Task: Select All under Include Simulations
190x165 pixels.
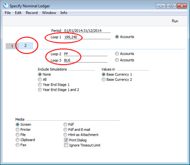Action: pos(40,79)
